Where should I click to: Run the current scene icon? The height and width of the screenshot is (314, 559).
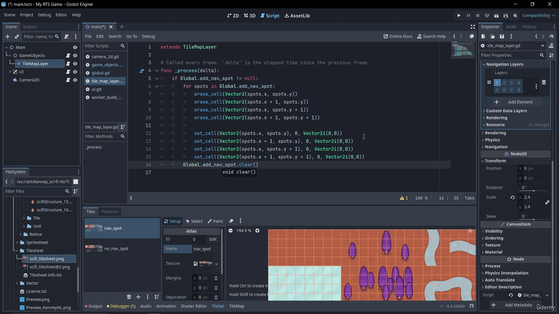[x=496, y=16]
